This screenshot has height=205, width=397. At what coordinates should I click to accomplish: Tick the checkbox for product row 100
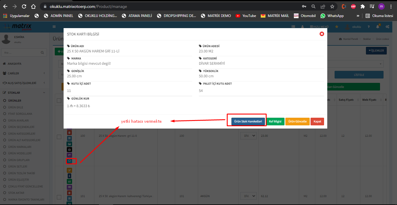point(59,137)
